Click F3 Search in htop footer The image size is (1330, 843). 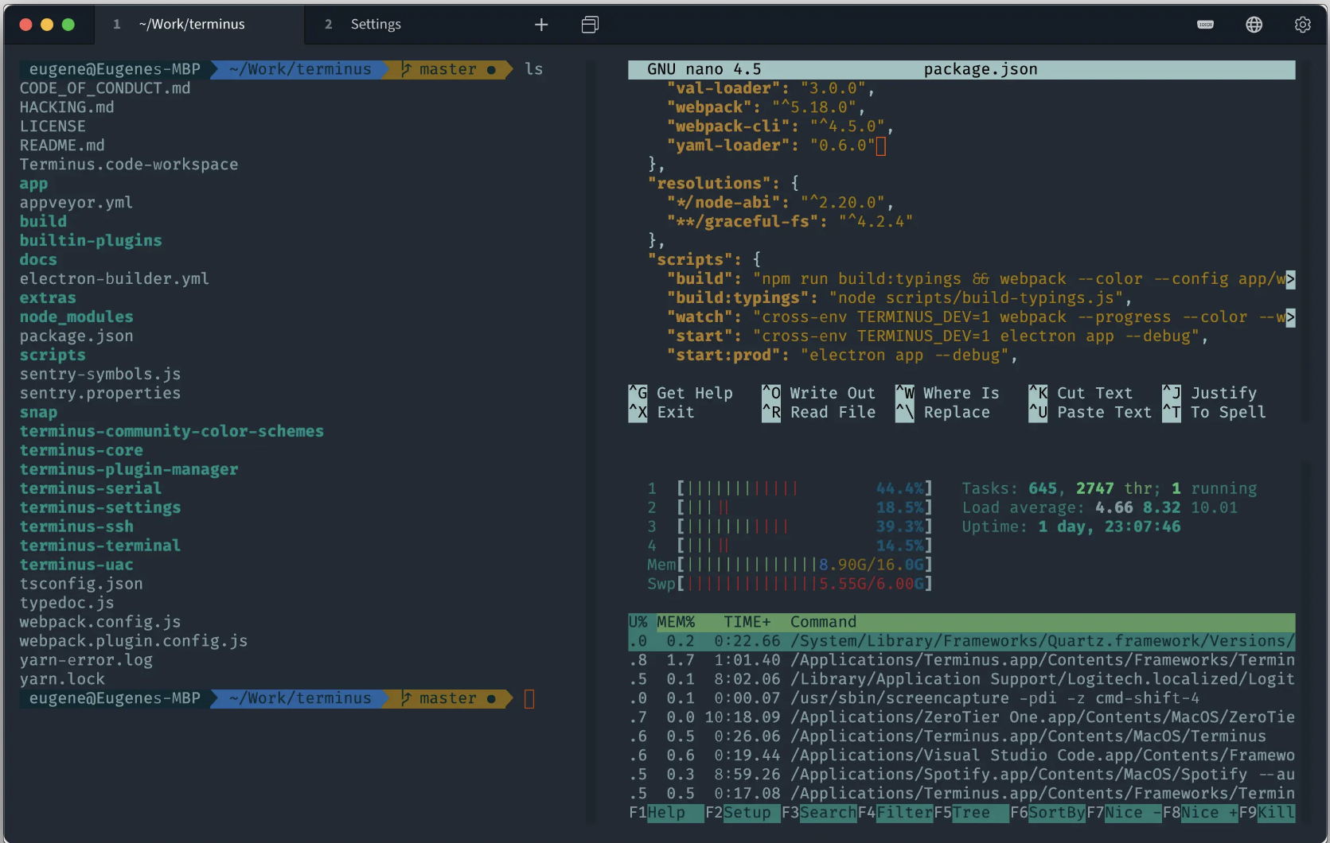[828, 813]
